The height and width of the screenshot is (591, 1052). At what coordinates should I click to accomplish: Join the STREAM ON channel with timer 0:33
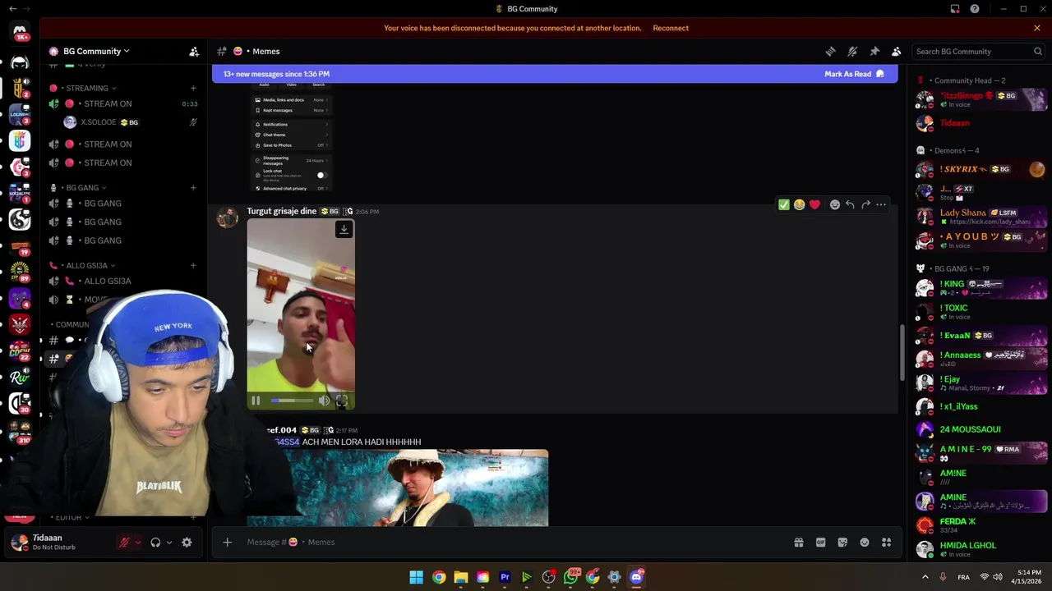click(x=123, y=103)
